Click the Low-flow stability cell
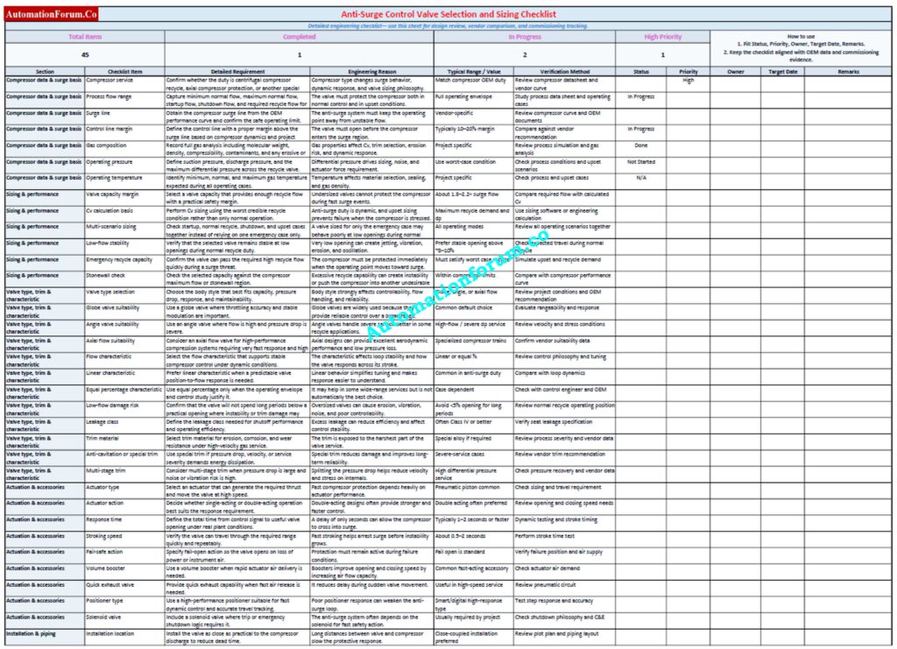897x649 pixels. click(x=124, y=246)
